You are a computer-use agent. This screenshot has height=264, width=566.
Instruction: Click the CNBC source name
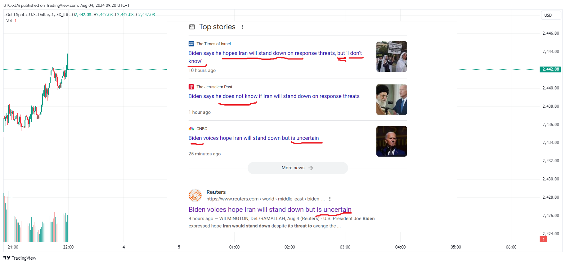(202, 129)
